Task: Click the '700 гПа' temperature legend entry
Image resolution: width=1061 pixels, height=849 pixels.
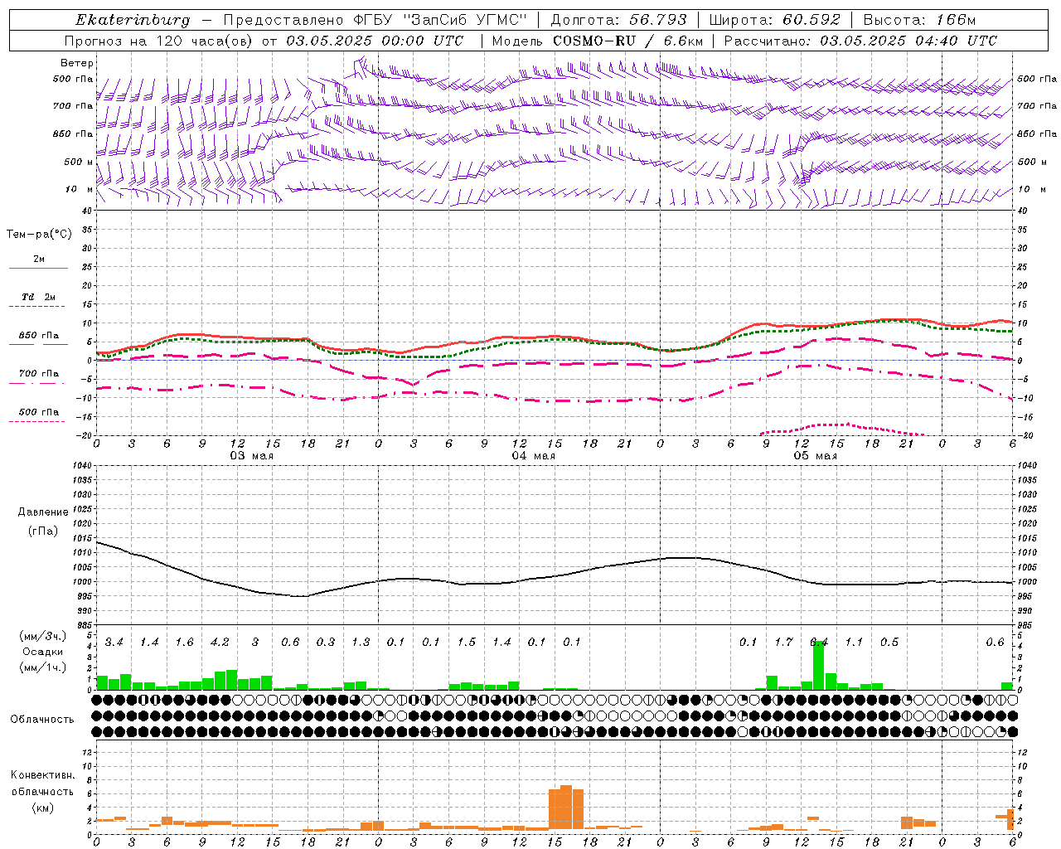Action: 39,374
